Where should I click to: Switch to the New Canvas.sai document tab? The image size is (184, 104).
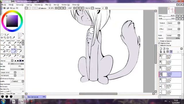pos(36,97)
